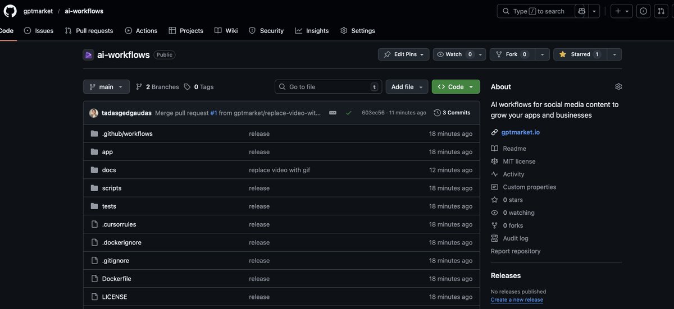This screenshot has height=309, width=674.
Task: Open the 2 Branches link
Action: tap(157, 87)
